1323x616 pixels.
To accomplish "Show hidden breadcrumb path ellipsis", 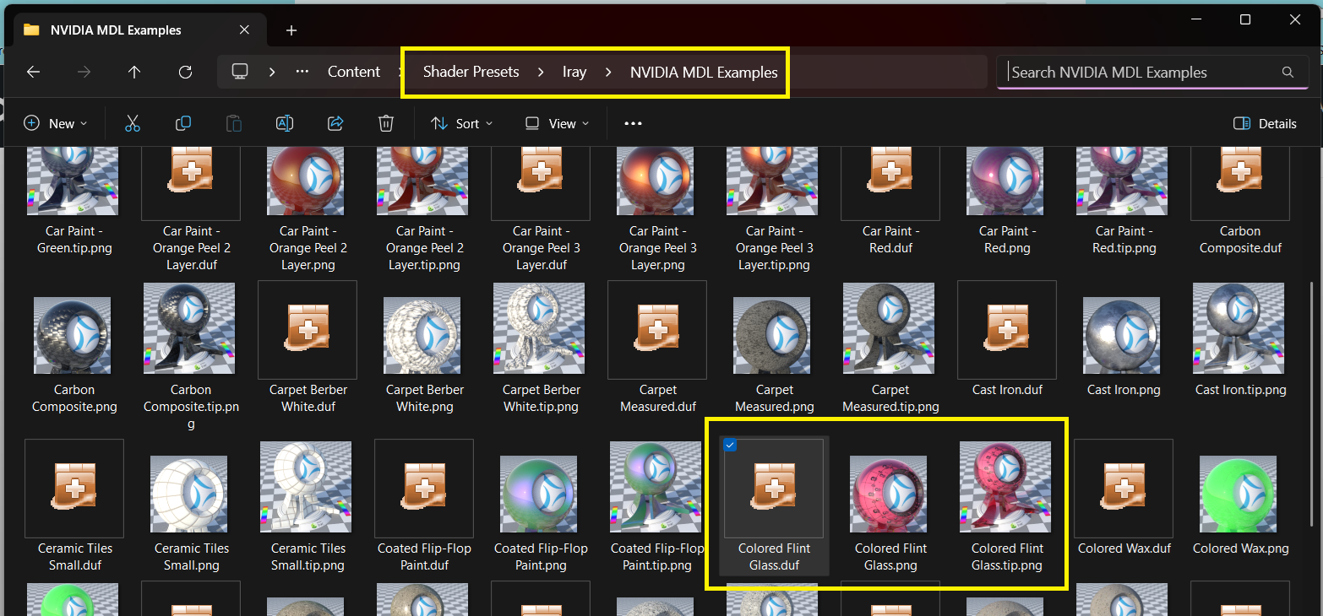I will [302, 72].
